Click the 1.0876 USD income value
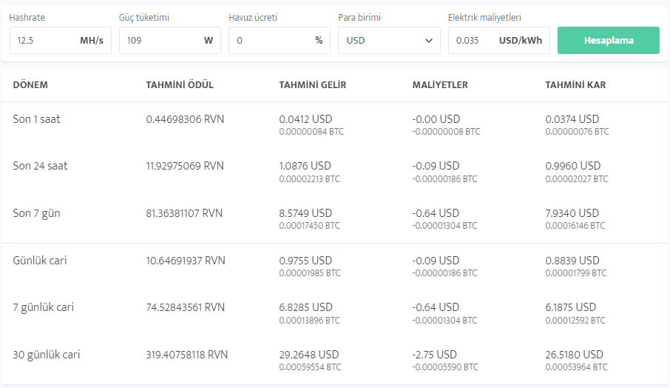 [305, 166]
